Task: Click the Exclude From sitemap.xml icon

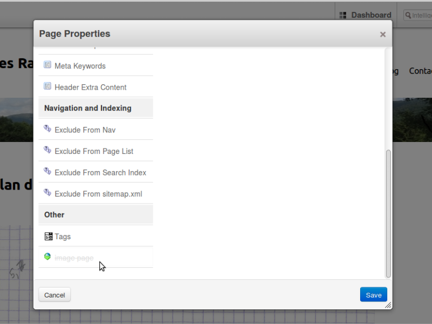Action: pos(48,192)
